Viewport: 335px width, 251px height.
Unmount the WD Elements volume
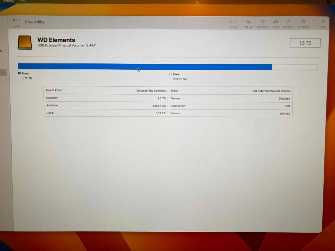[303, 22]
